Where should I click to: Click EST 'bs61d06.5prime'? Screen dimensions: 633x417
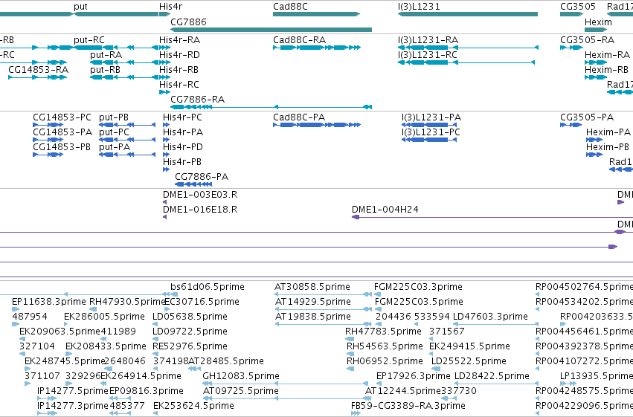207,287
